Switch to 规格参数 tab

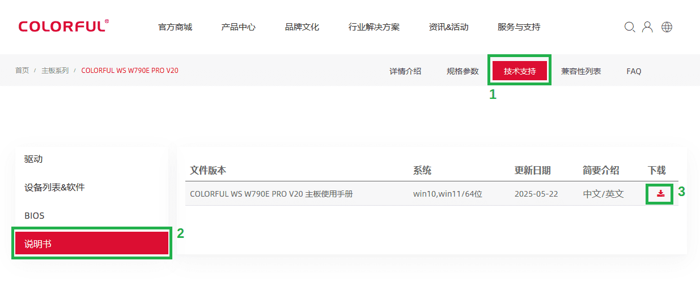tap(463, 71)
